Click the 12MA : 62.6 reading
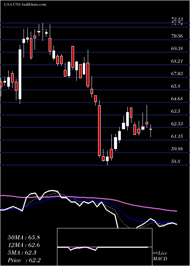This screenshot has width=190, height=266. click(x=24, y=245)
